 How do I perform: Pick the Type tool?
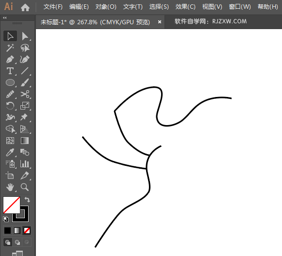pos(10,71)
